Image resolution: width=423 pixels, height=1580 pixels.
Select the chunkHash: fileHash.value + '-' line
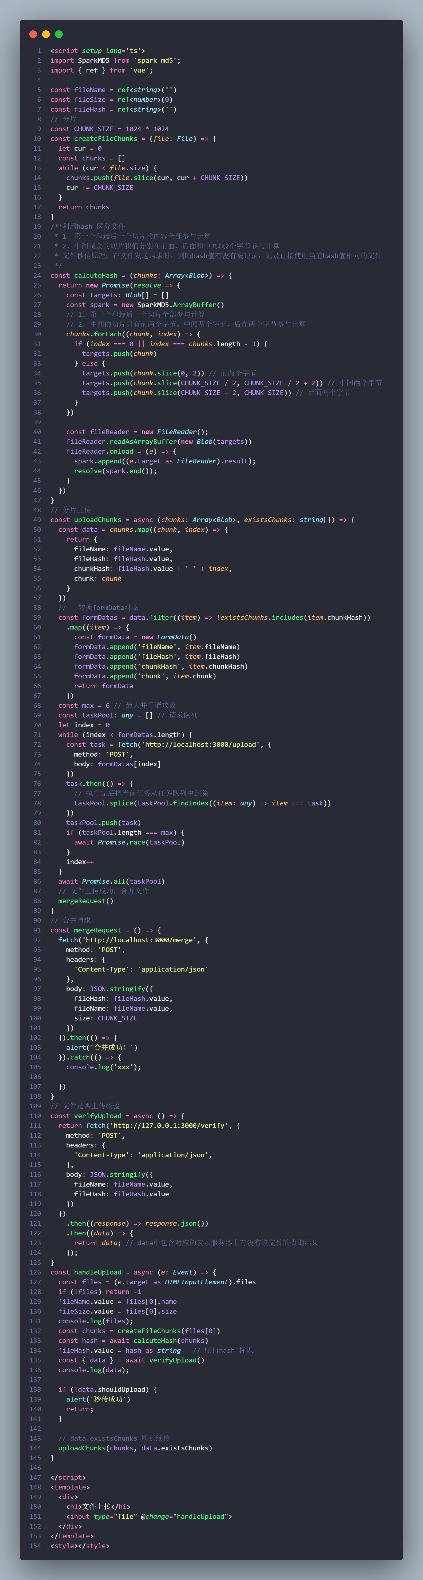point(153,569)
